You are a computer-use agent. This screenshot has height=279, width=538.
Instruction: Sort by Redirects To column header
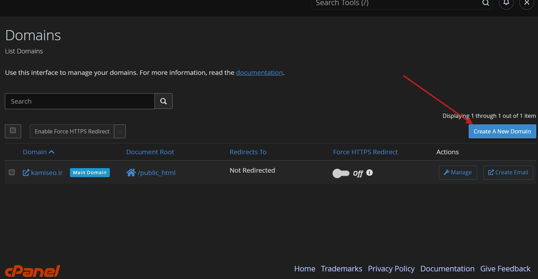(x=248, y=152)
